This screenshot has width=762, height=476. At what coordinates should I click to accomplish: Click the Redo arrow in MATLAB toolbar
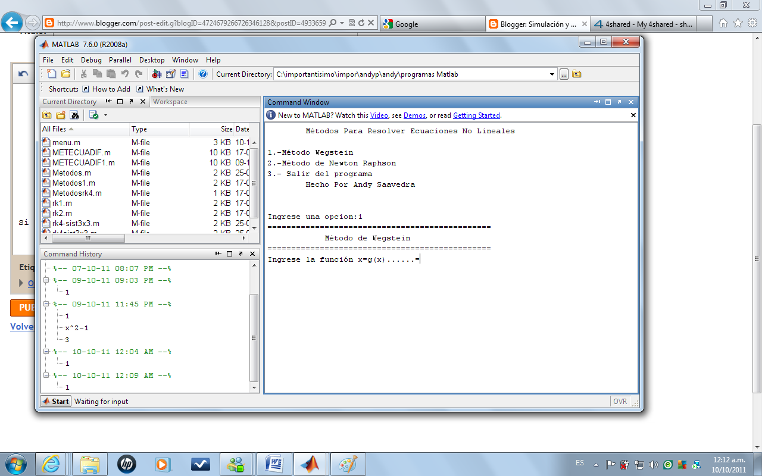pos(139,74)
